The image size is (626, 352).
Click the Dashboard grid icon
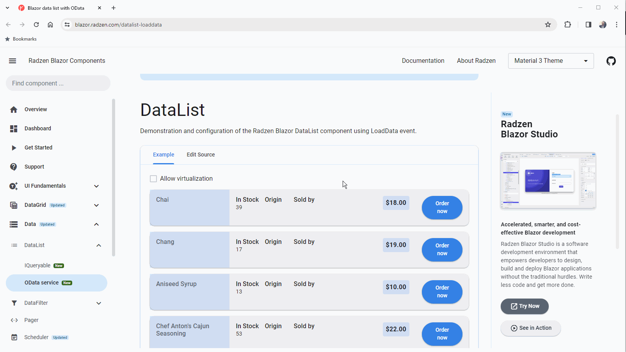point(14,129)
